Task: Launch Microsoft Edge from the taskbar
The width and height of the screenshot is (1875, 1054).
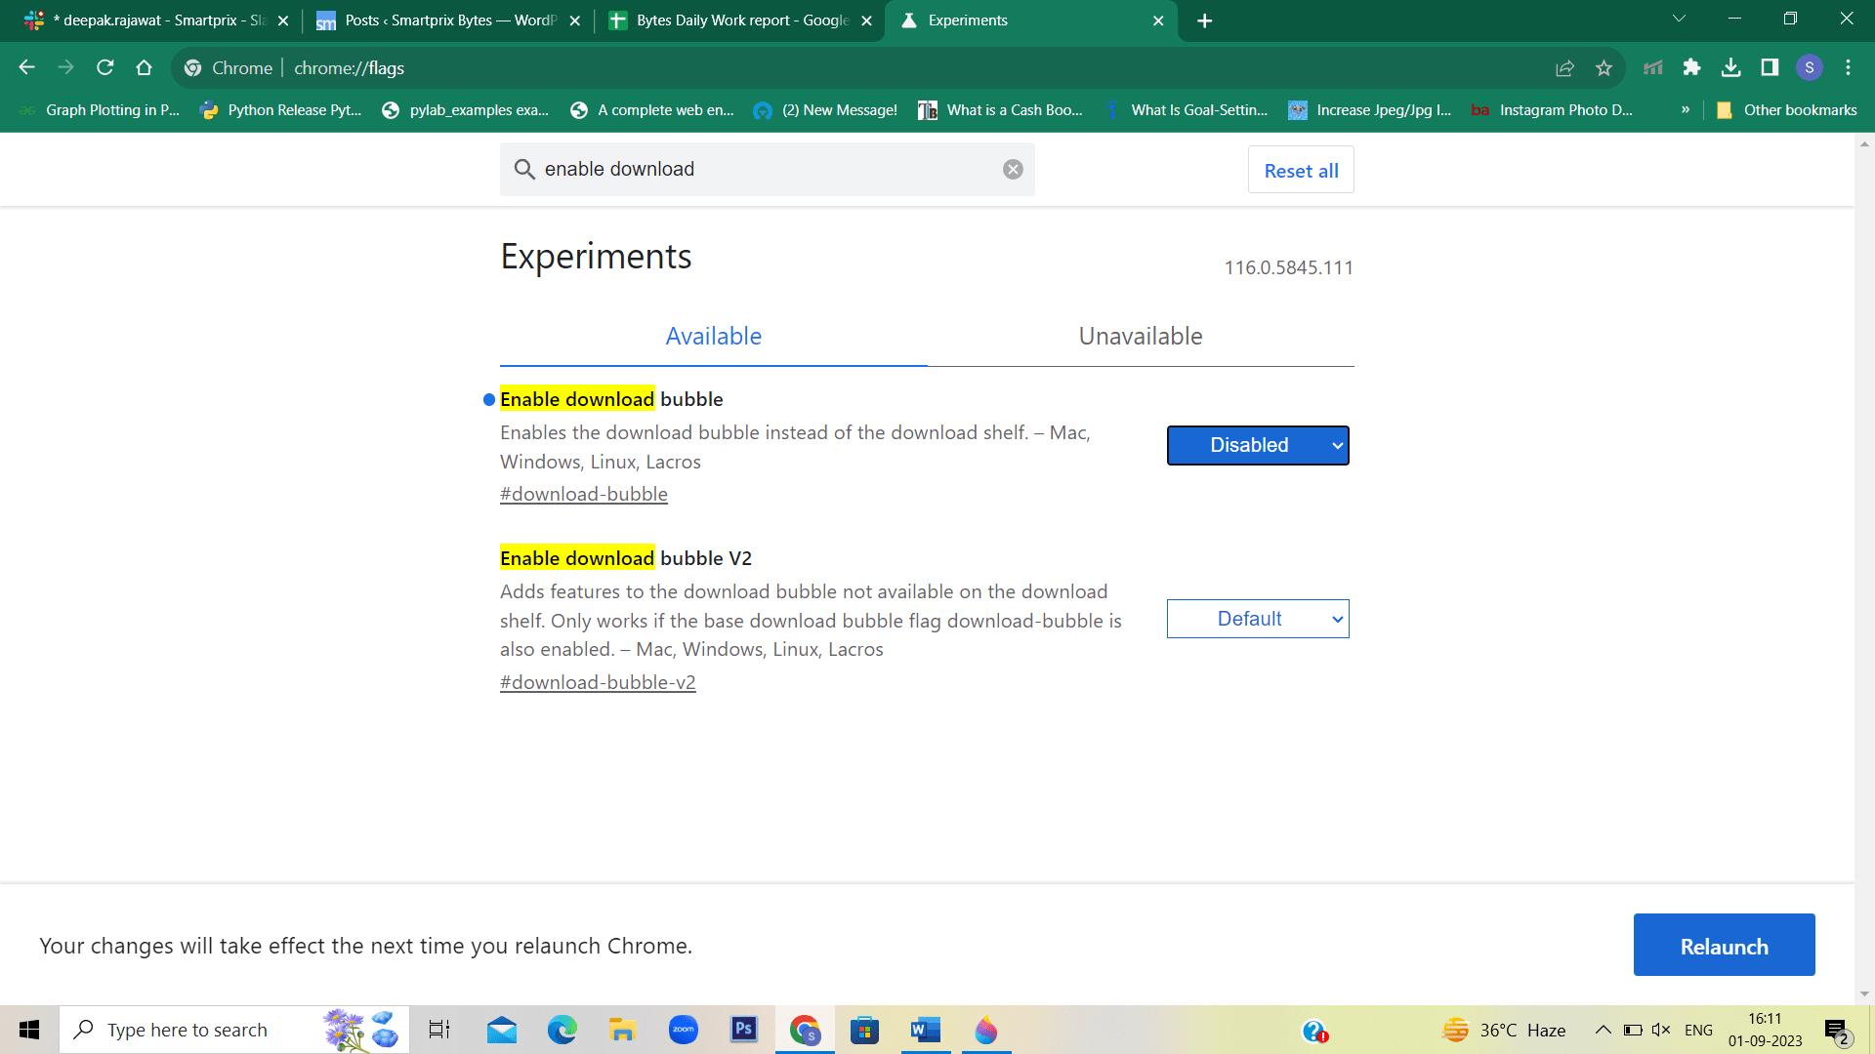Action: (x=561, y=1030)
